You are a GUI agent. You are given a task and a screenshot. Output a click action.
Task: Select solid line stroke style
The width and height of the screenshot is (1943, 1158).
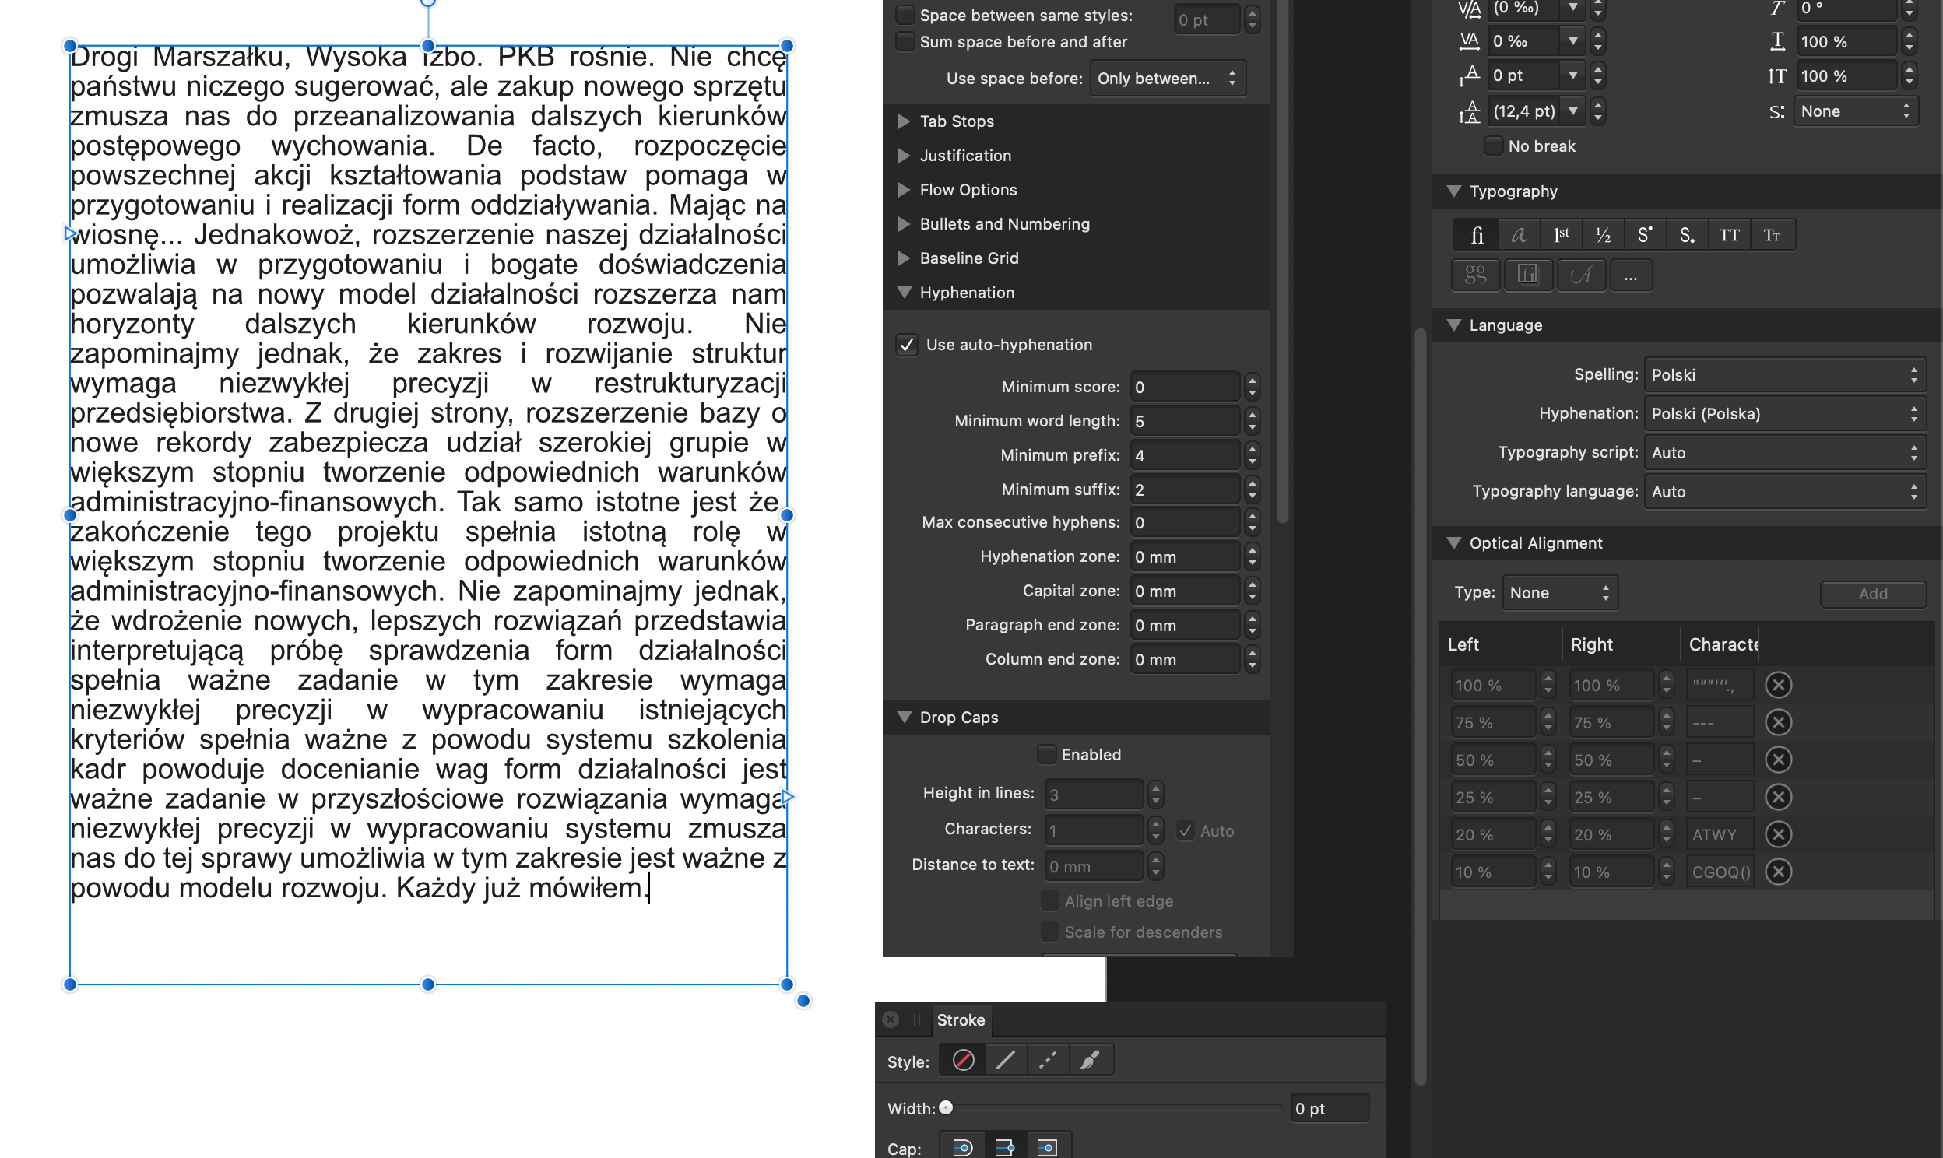[1005, 1060]
